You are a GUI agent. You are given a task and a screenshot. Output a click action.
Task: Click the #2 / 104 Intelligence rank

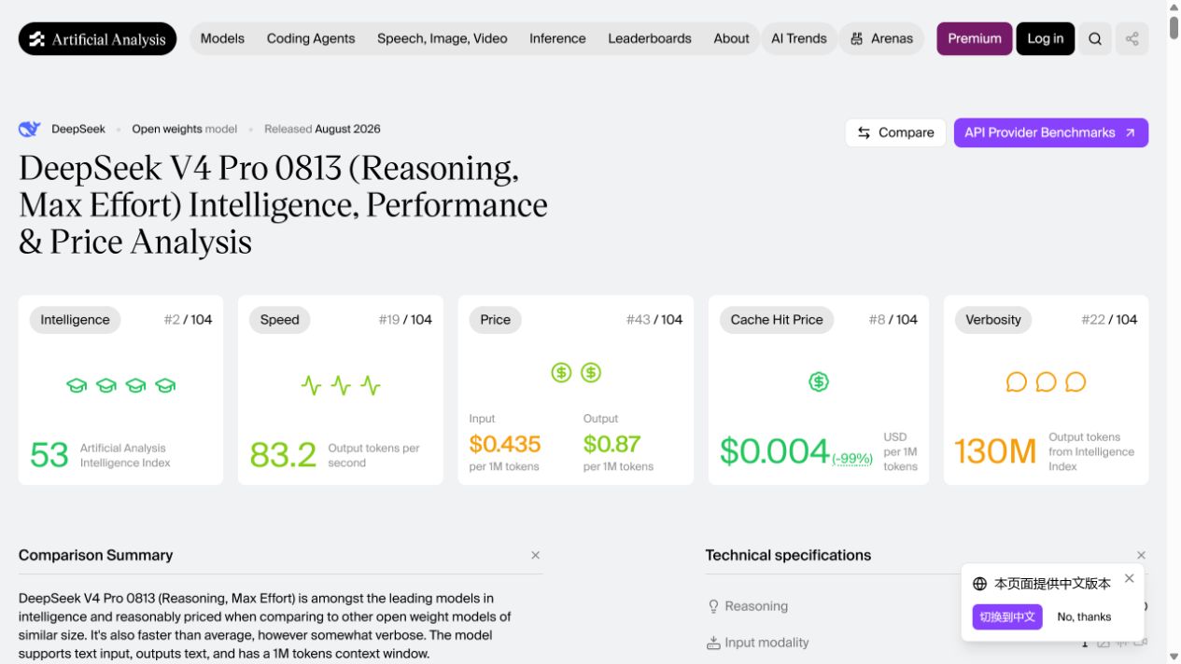click(188, 320)
